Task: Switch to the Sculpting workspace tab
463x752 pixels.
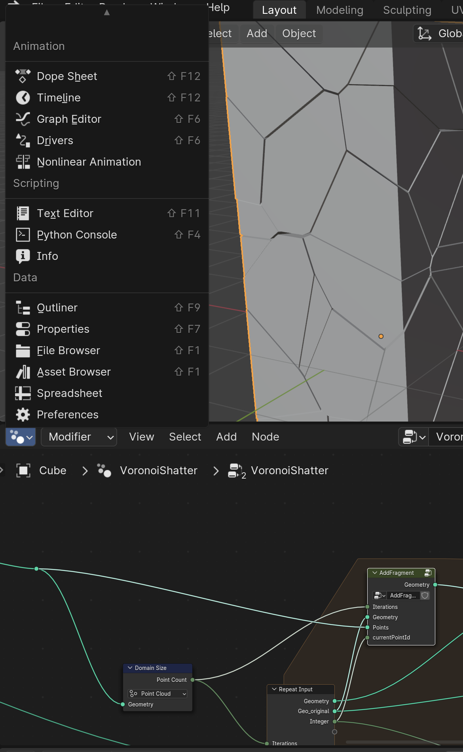Action: pyautogui.click(x=407, y=10)
